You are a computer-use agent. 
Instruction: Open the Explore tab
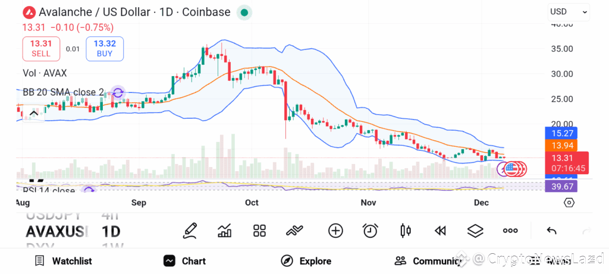pyautogui.click(x=306, y=261)
